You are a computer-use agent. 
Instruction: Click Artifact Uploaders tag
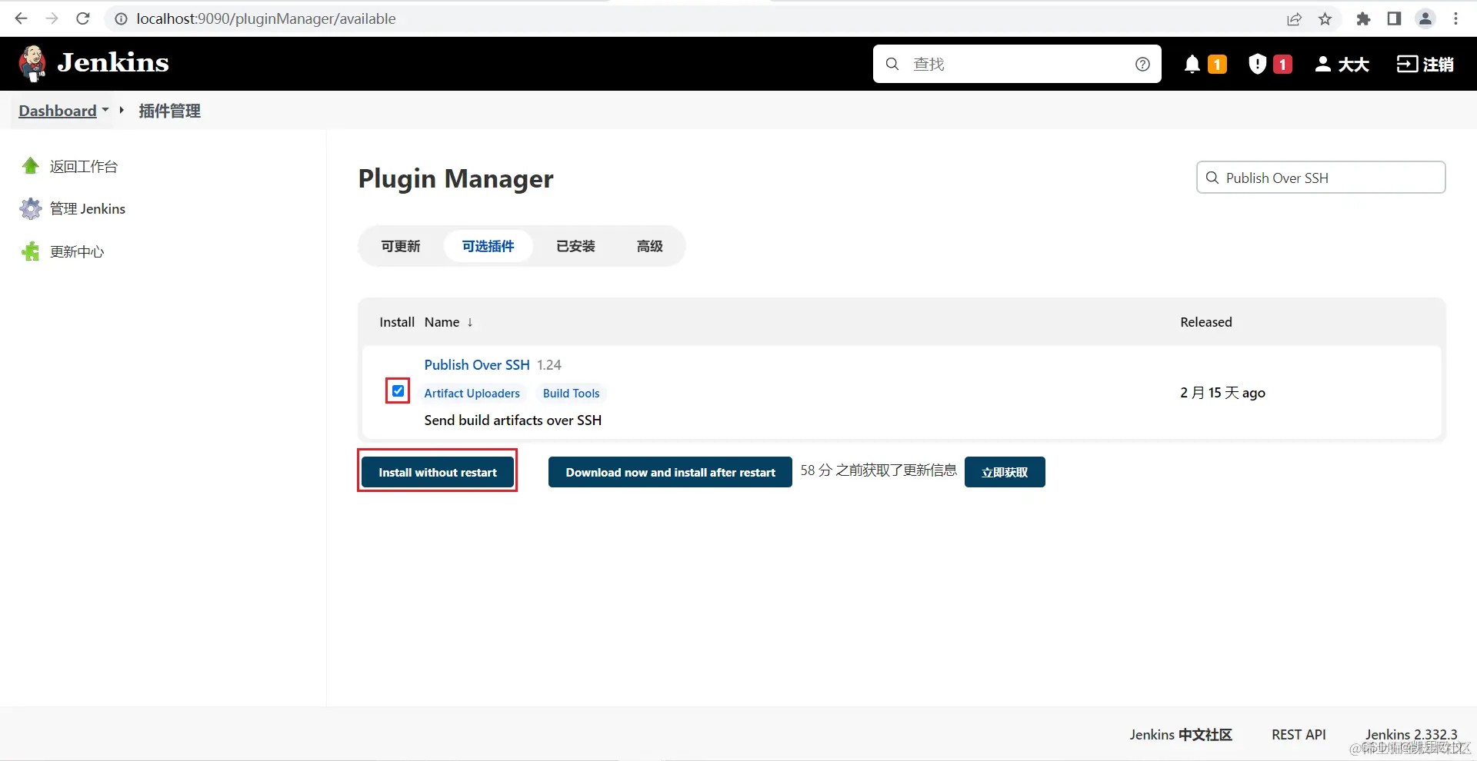coord(472,393)
